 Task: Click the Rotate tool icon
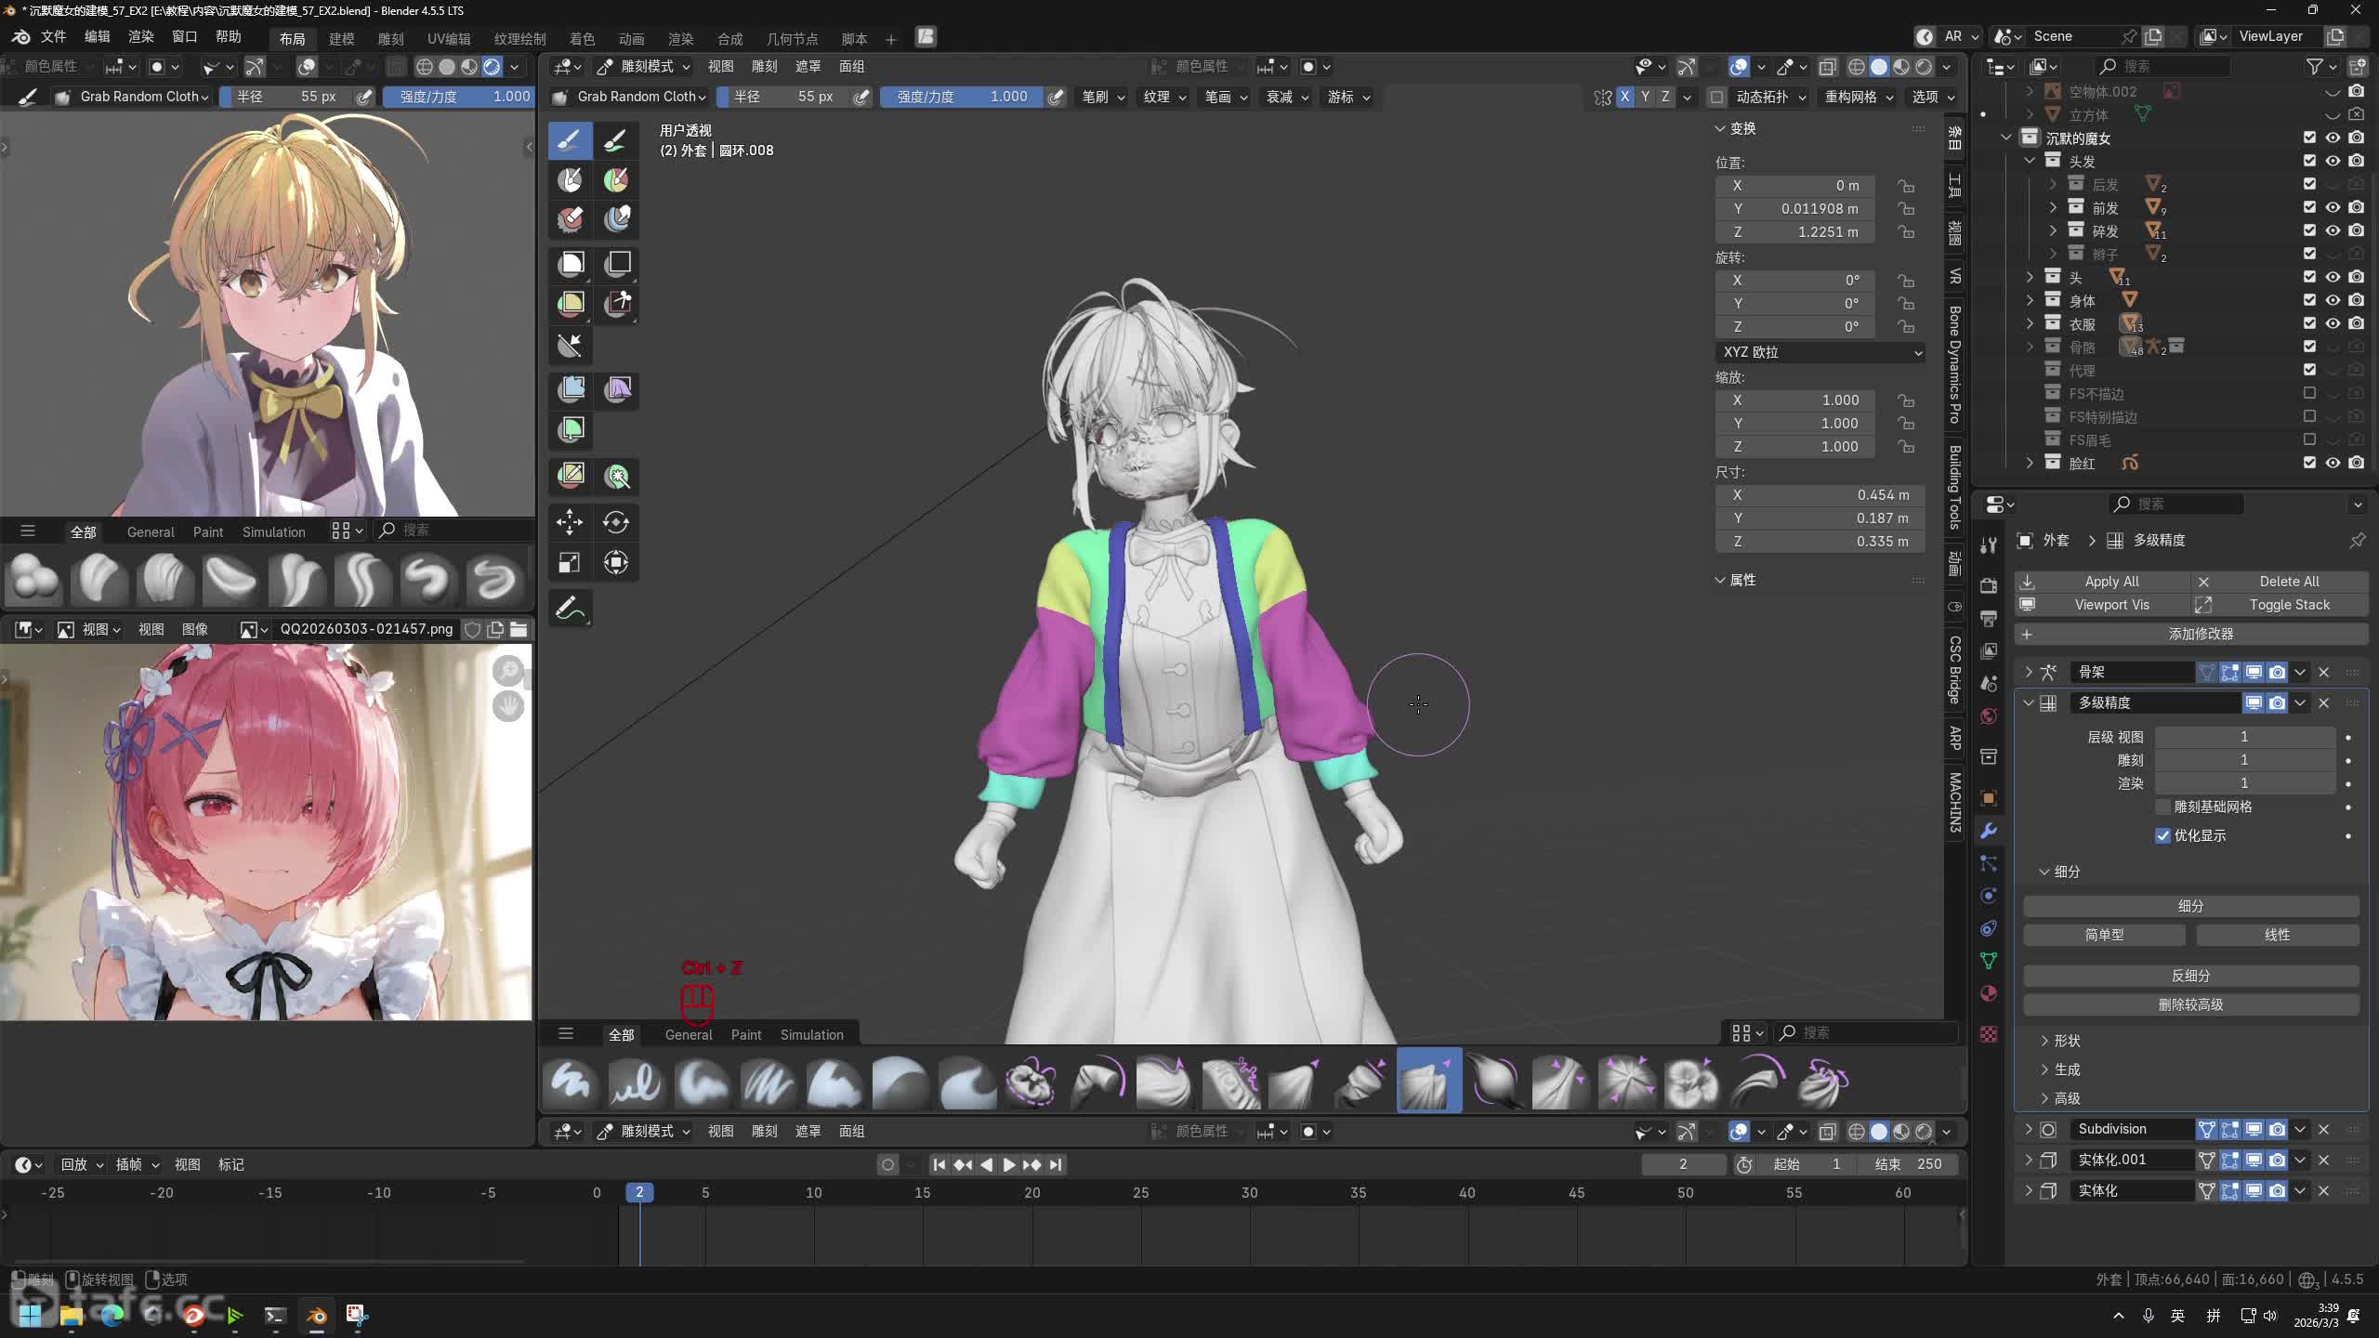coord(616,522)
